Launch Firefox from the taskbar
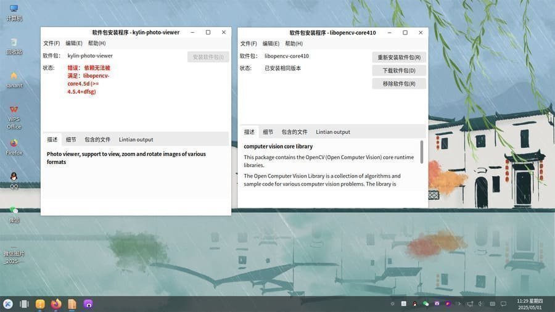 pos(56,304)
